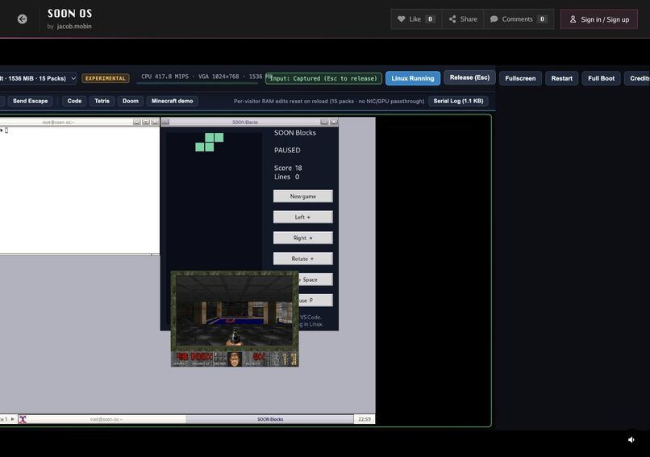Click the Per-visitor RAM edits notice text
Viewport: 650px width, 457px height.
(329, 101)
